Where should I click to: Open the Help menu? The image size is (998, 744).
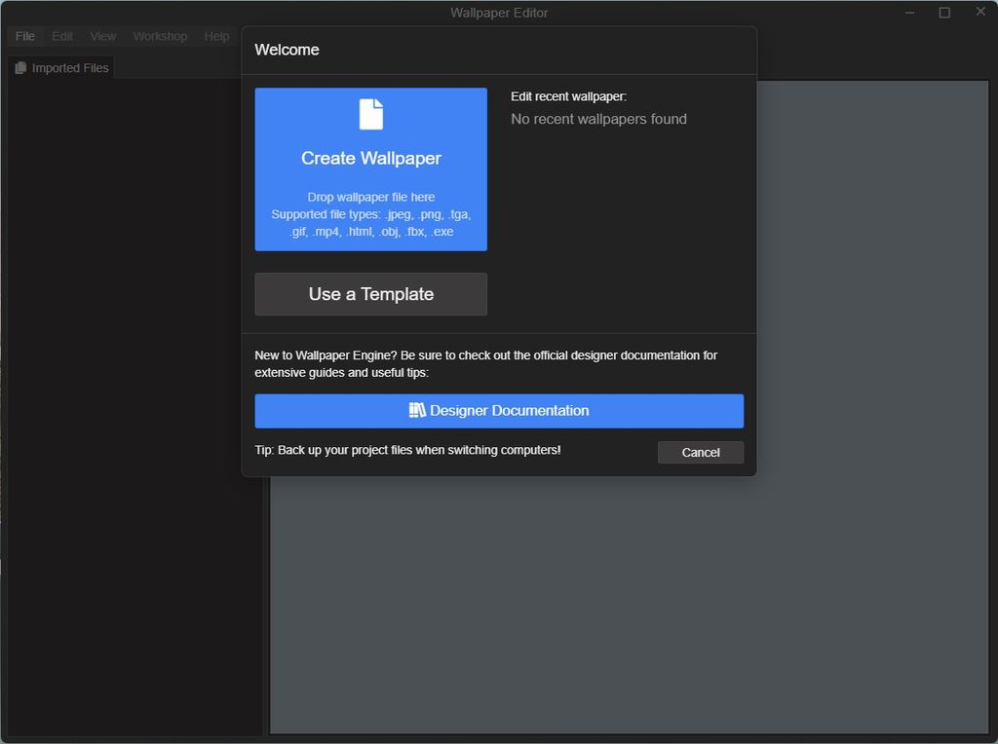[x=216, y=36]
